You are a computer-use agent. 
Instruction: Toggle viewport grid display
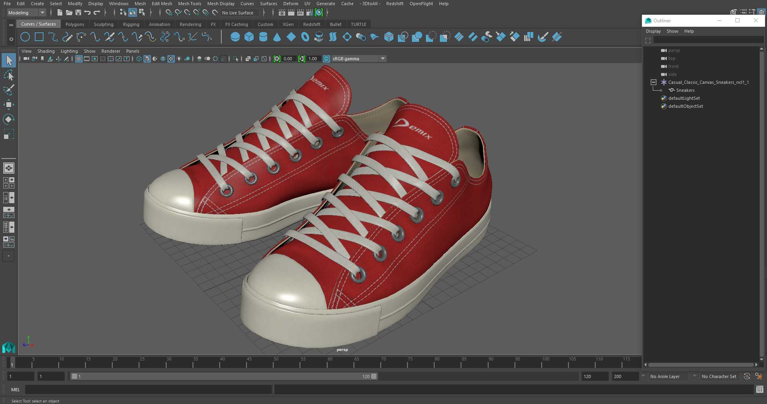(x=79, y=59)
